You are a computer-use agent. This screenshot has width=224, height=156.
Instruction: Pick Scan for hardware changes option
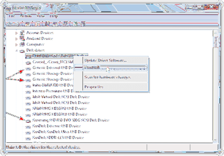click(x=107, y=77)
